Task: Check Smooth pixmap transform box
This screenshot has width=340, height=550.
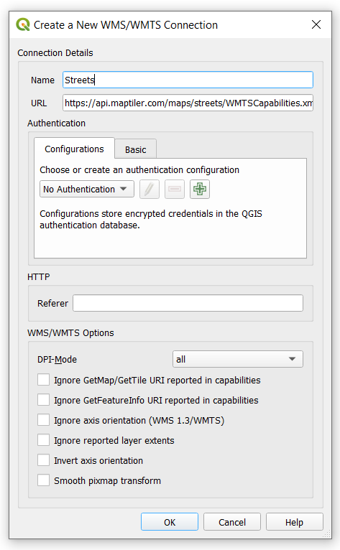Action: coord(44,480)
